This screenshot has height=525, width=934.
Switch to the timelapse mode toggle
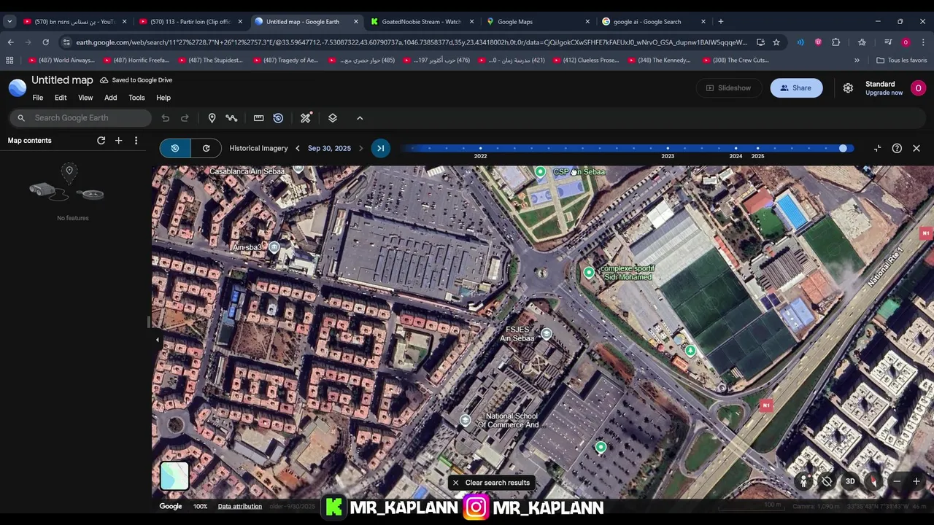pos(207,148)
